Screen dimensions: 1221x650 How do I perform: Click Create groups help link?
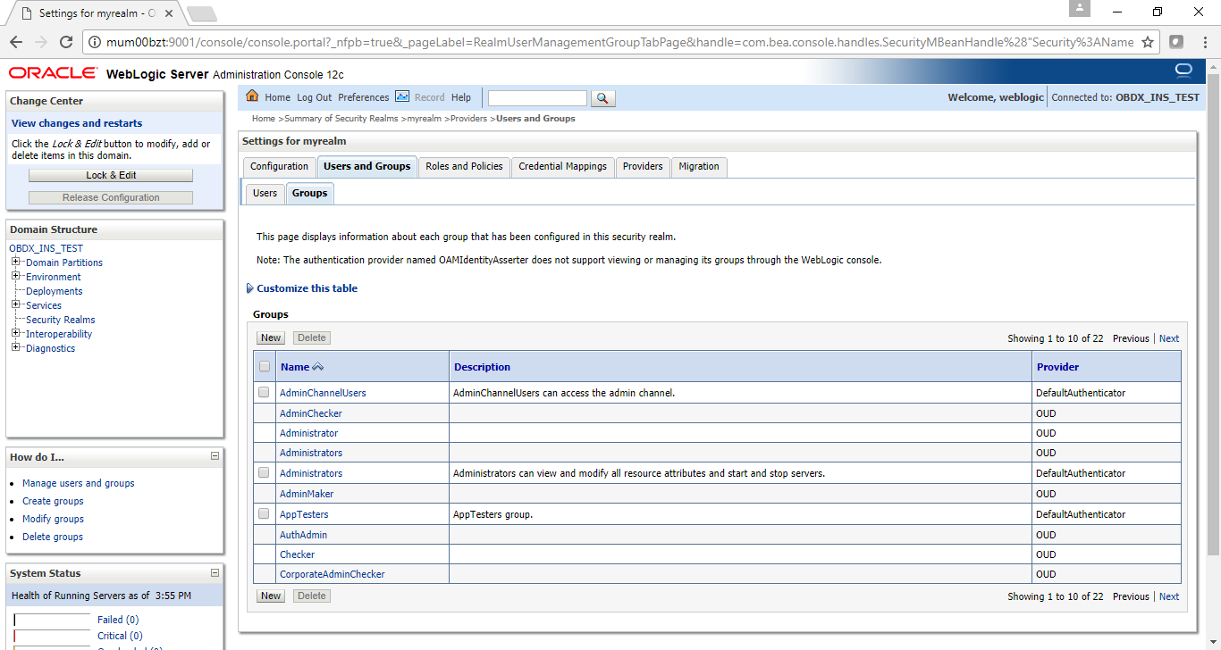click(x=53, y=501)
